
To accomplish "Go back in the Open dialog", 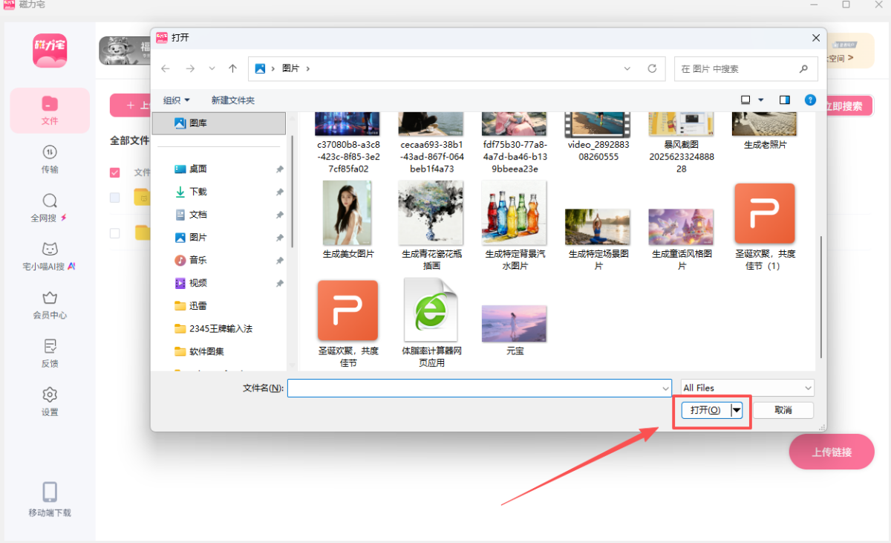I will tap(166, 68).
